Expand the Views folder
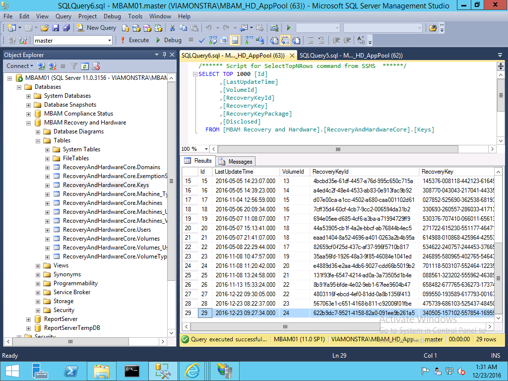This screenshot has width=508, height=381. pos(38,266)
